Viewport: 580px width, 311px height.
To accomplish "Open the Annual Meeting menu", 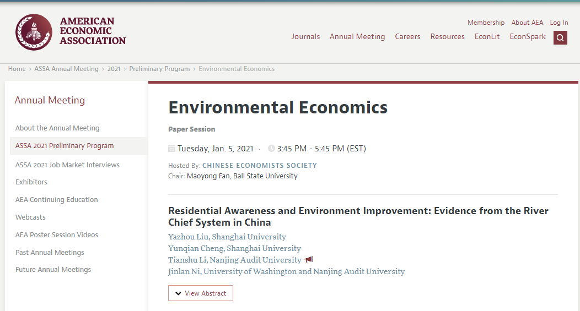I will tap(357, 36).
